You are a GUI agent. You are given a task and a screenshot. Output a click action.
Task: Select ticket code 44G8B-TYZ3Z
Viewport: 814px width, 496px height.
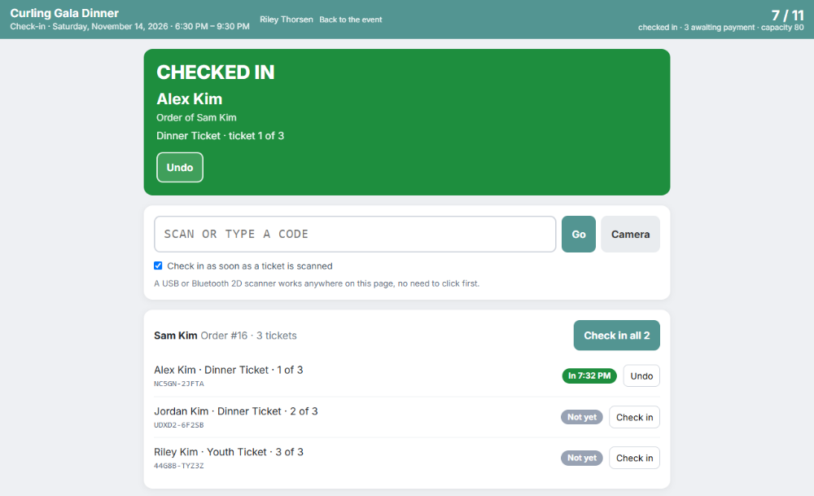pyautogui.click(x=179, y=466)
